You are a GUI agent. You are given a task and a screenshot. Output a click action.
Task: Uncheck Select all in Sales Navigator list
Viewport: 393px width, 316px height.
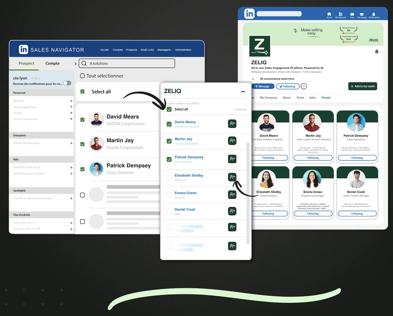(82, 92)
